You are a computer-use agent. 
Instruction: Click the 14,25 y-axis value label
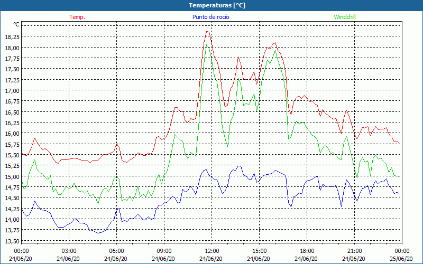click(x=12, y=209)
